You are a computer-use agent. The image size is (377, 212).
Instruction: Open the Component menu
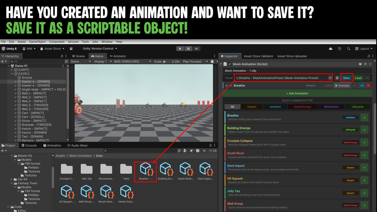tap(57, 42)
